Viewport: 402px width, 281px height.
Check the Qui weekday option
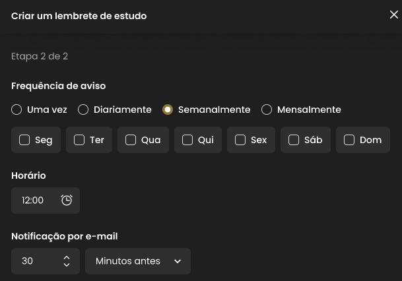click(x=187, y=140)
